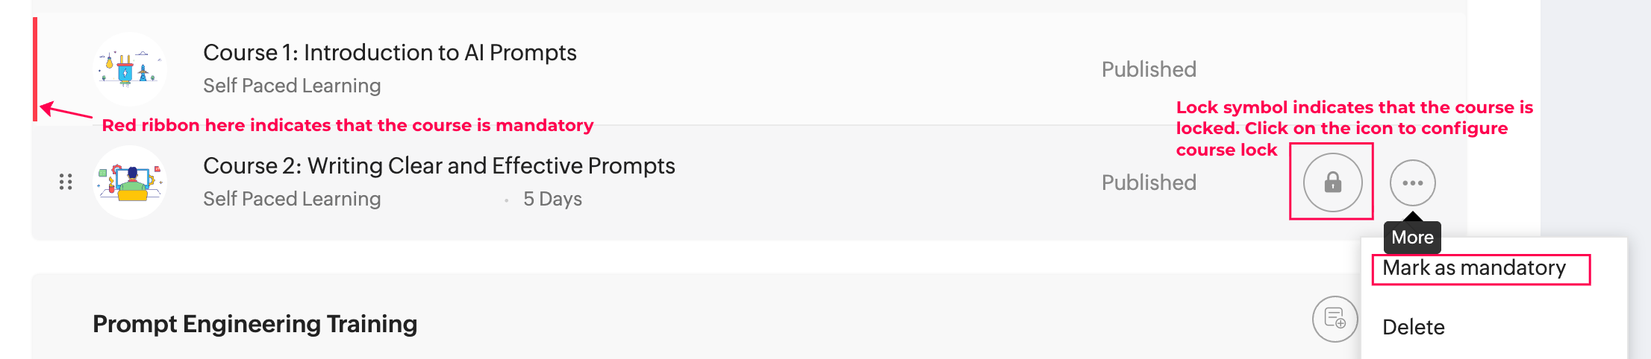Click the Published status of Course 2
Screen dimensions: 1651x359
pyautogui.click(x=1149, y=182)
